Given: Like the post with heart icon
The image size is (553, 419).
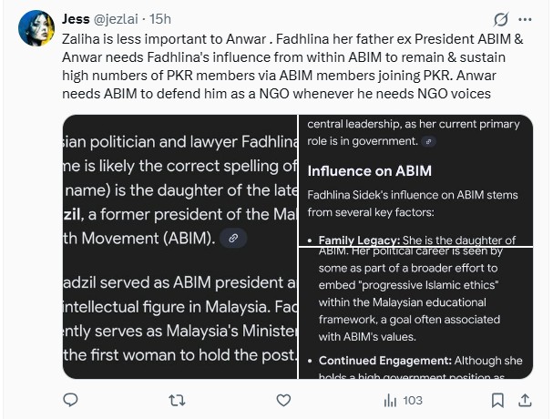Looking at the screenshot, I should (x=284, y=400).
